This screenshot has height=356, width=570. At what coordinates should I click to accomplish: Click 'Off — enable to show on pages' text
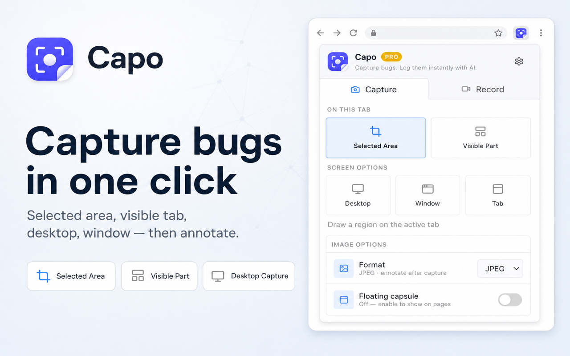405,304
